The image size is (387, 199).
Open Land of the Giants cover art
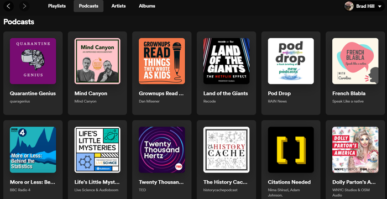226,61
